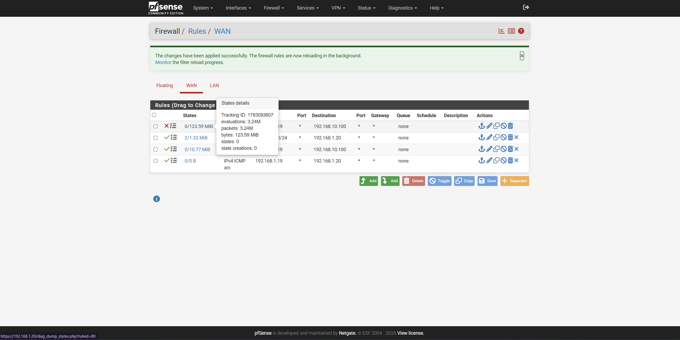Copy the rule with states 0/10.77 MiB

tap(496, 149)
